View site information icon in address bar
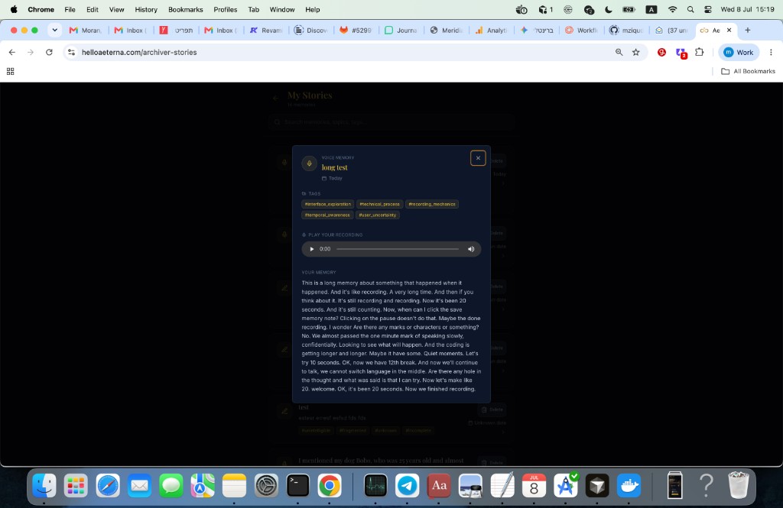Image resolution: width=783 pixels, height=508 pixels. [71, 52]
